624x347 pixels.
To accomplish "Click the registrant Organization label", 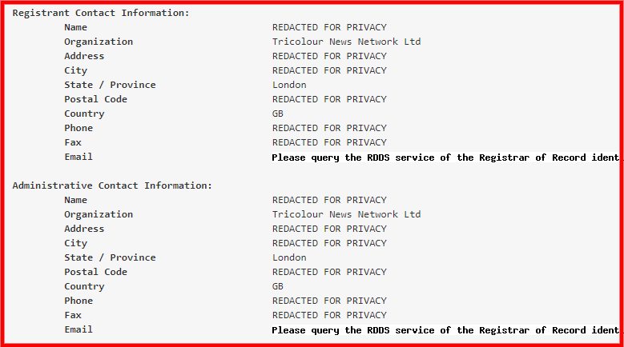I will click(x=99, y=42).
